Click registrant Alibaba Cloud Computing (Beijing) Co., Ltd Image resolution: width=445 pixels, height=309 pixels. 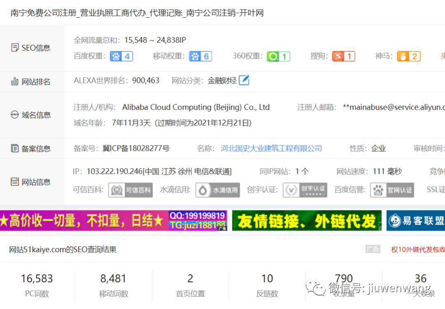pos(196,107)
